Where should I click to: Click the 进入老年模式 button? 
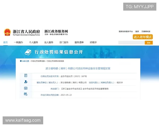pyautogui.click(x=143, y=37)
